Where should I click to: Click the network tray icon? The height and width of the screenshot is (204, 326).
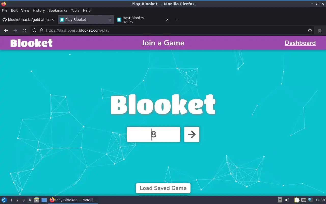click(x=304, y=200)
